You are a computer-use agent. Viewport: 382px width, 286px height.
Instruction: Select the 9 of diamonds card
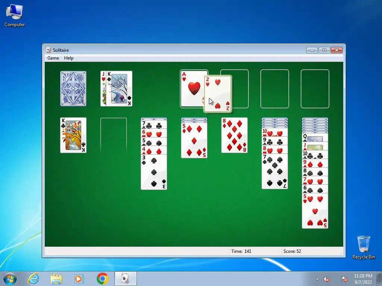[x=315, y=163]
